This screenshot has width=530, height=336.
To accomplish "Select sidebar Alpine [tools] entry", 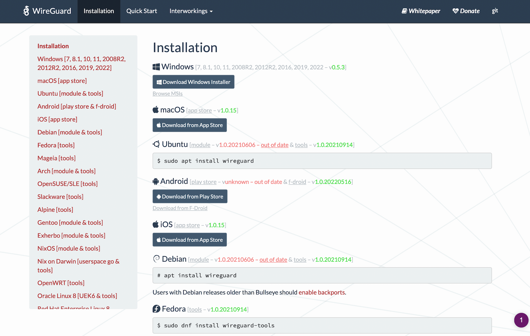I will click(55, 210).
